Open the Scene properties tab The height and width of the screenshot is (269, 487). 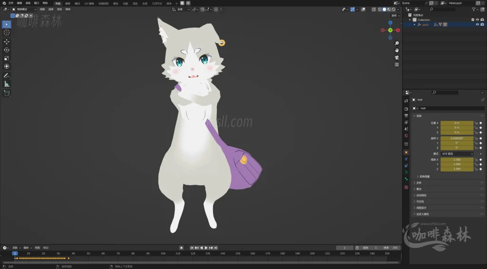point(406,129)
